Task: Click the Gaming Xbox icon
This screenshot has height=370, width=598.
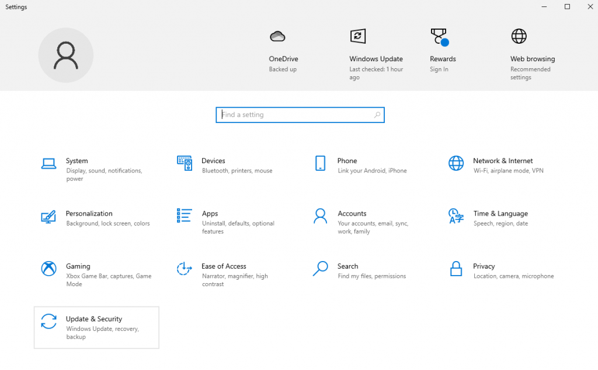Action: 49,269
